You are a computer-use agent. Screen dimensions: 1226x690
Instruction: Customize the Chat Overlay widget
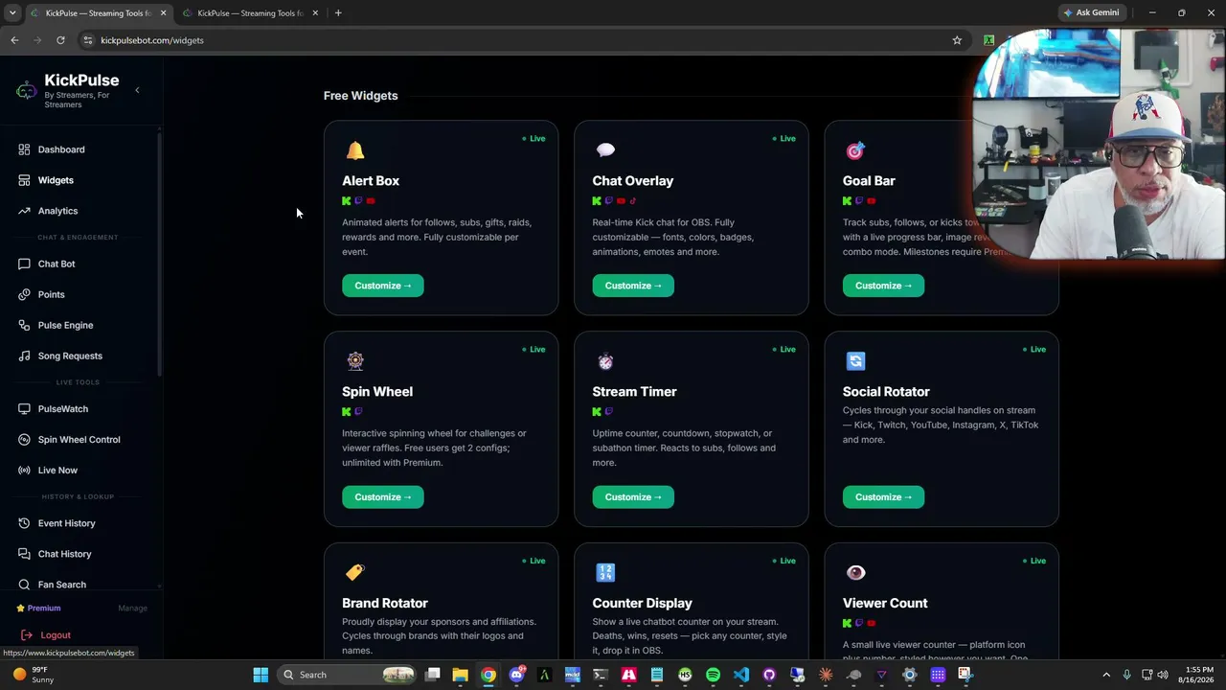[x=633, y=286]
